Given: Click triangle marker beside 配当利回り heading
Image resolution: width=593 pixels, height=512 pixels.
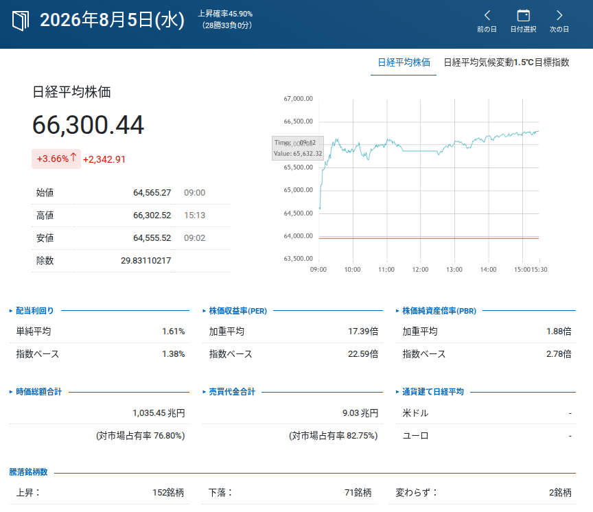Looking at the screenshot, I should coord(11,311).
